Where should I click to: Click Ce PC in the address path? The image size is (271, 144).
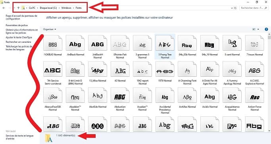coord(32,8)
